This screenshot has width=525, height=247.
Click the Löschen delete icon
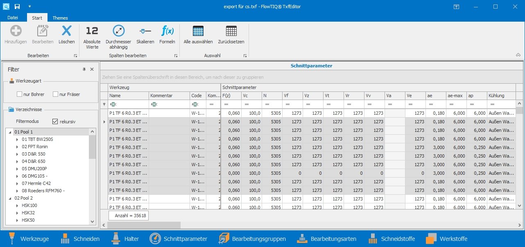[x=66, y=32]
